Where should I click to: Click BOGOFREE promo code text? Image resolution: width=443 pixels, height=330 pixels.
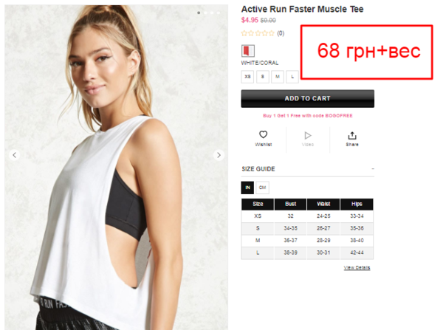(x=339, y=116)
